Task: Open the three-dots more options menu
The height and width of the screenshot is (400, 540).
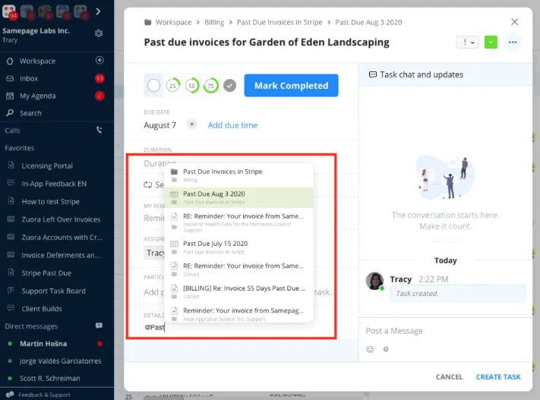Action: [x=513, y=43]
